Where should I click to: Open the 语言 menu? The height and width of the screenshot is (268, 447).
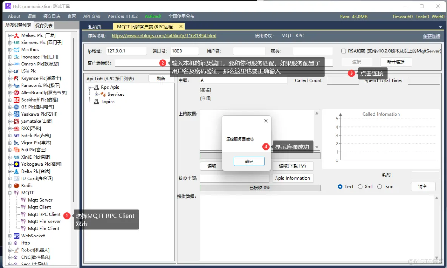32,16
